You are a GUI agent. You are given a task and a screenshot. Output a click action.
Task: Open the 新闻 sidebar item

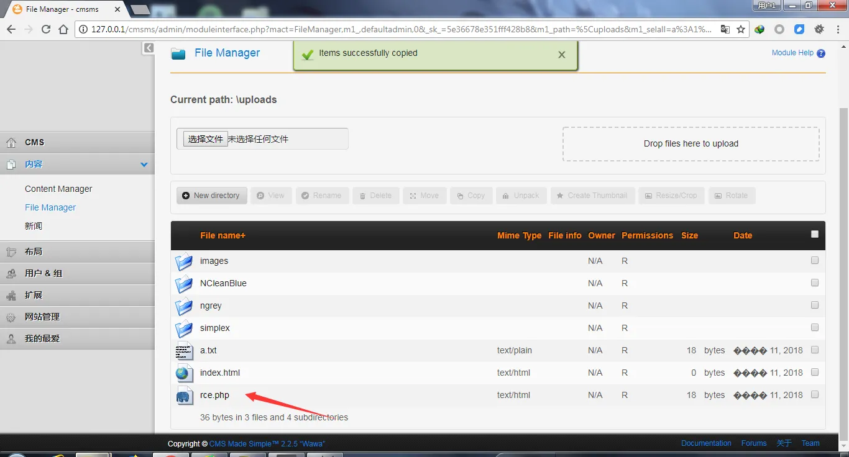pyautogui.click(x=34, y=226)
